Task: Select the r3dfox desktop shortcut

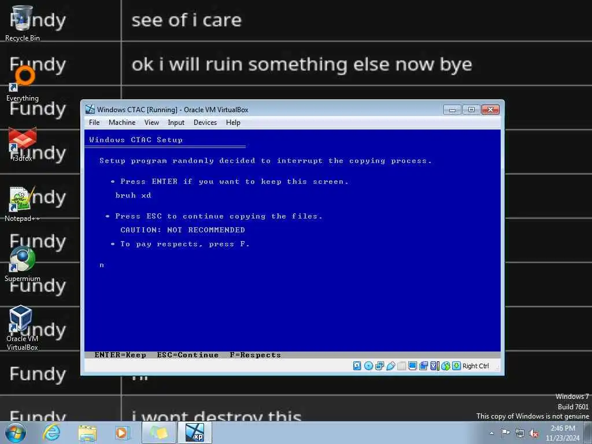Action: [23, 144]
